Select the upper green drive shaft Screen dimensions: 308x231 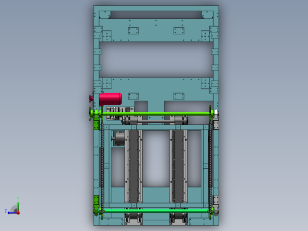click(x=156, y=114)
